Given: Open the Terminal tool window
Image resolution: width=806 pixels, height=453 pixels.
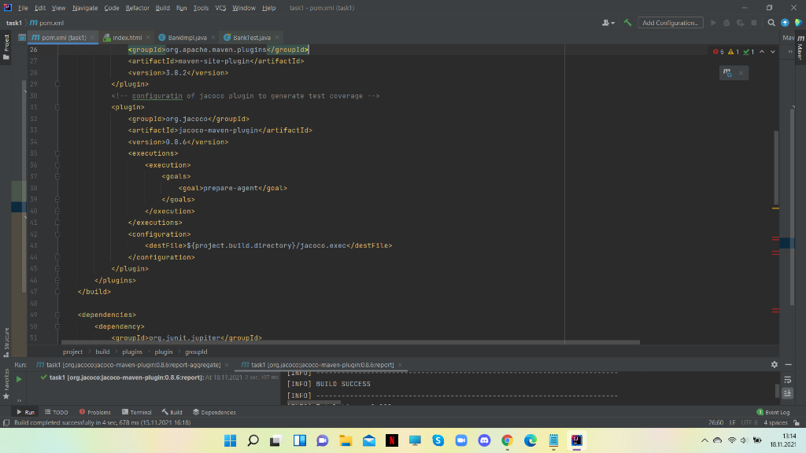Looking at the screenshot, I should [x=137, y=411].
